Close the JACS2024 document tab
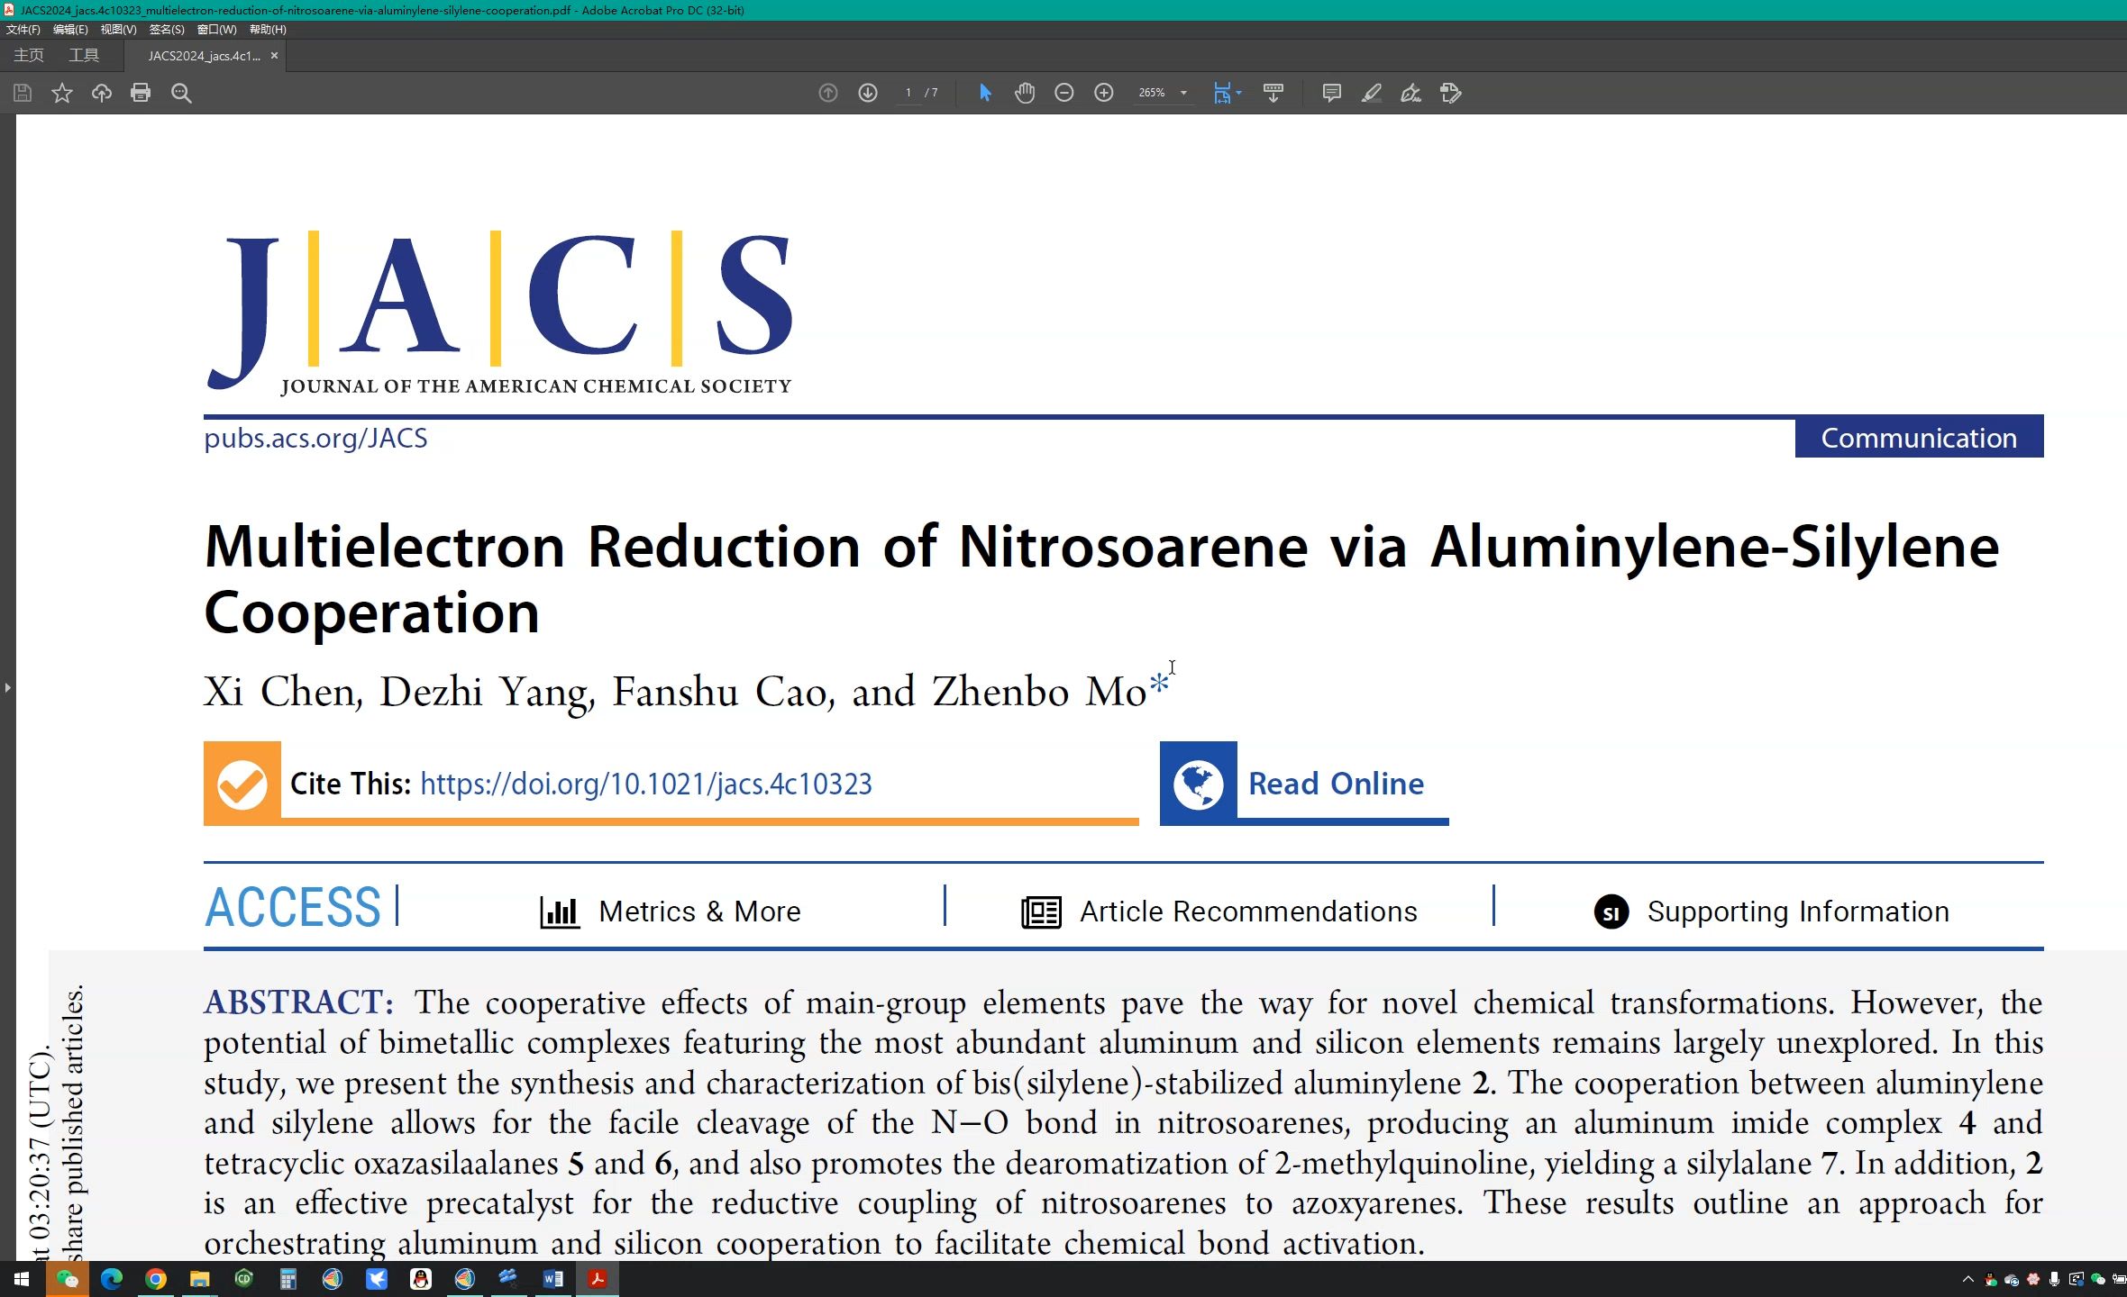The width and height of the screenshot is (2127, 1297). (x=274, y=56)
